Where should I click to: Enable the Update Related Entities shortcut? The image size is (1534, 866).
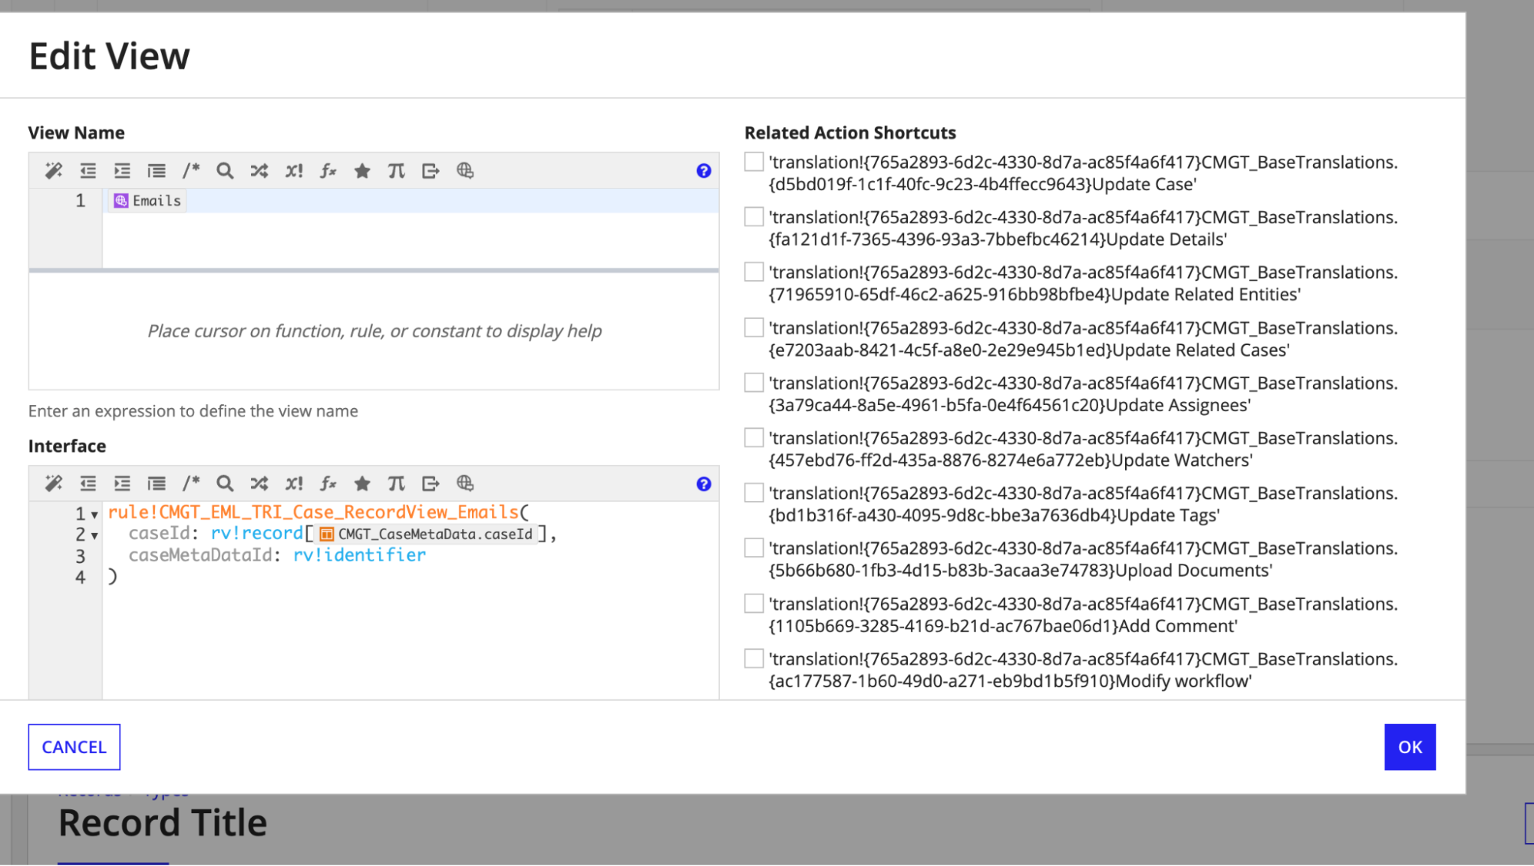coord(754,272)
